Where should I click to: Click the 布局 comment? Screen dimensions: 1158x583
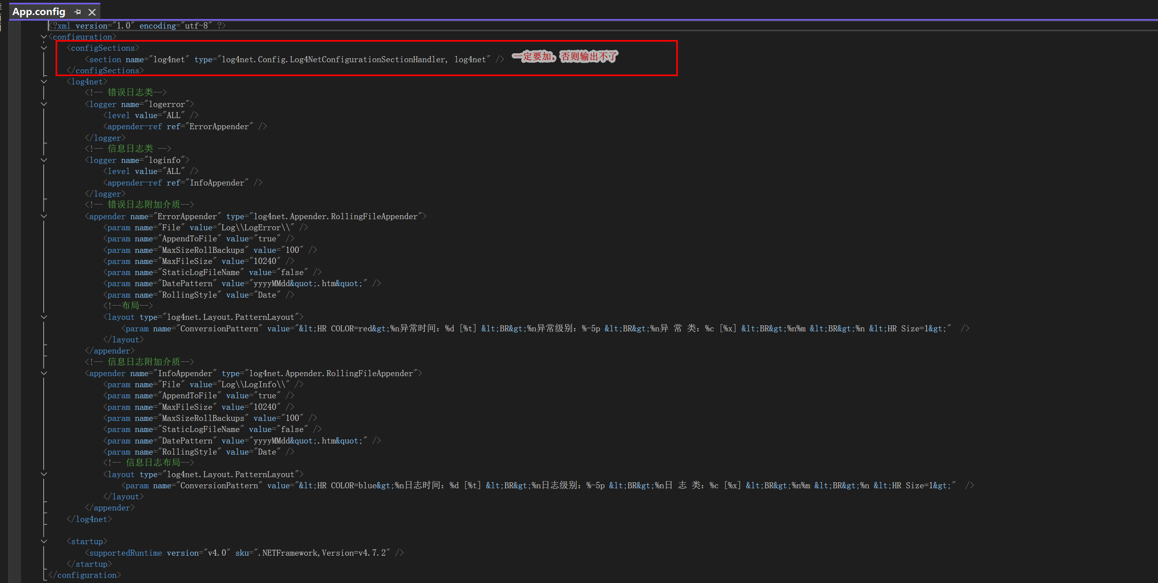pyautogui.click(x=128, y=306)
